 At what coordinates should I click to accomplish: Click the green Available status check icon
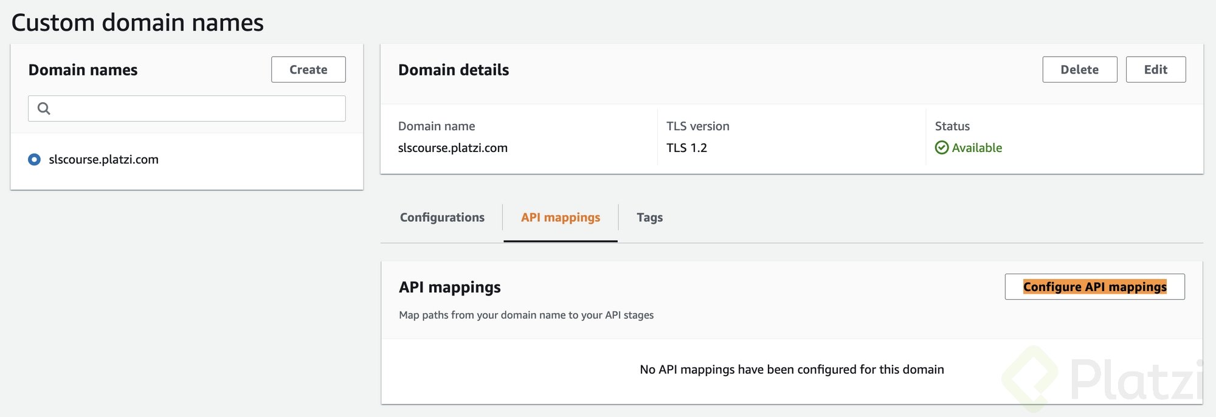[942, 148]
